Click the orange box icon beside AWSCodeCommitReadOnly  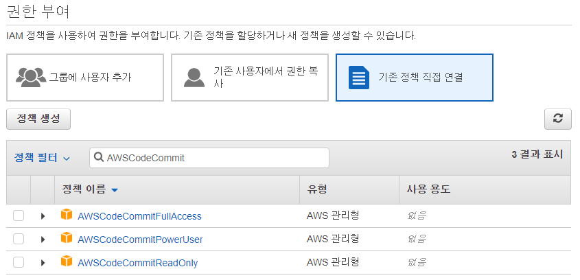pyautogui.click(x=67, y=261)
